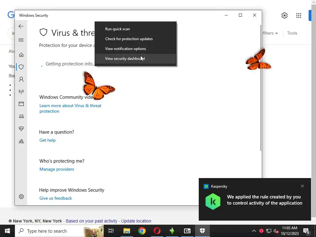Click the Update location link in the browser
Image resolution: width=316 pixels, height=237 pixels.
point(136,221)
